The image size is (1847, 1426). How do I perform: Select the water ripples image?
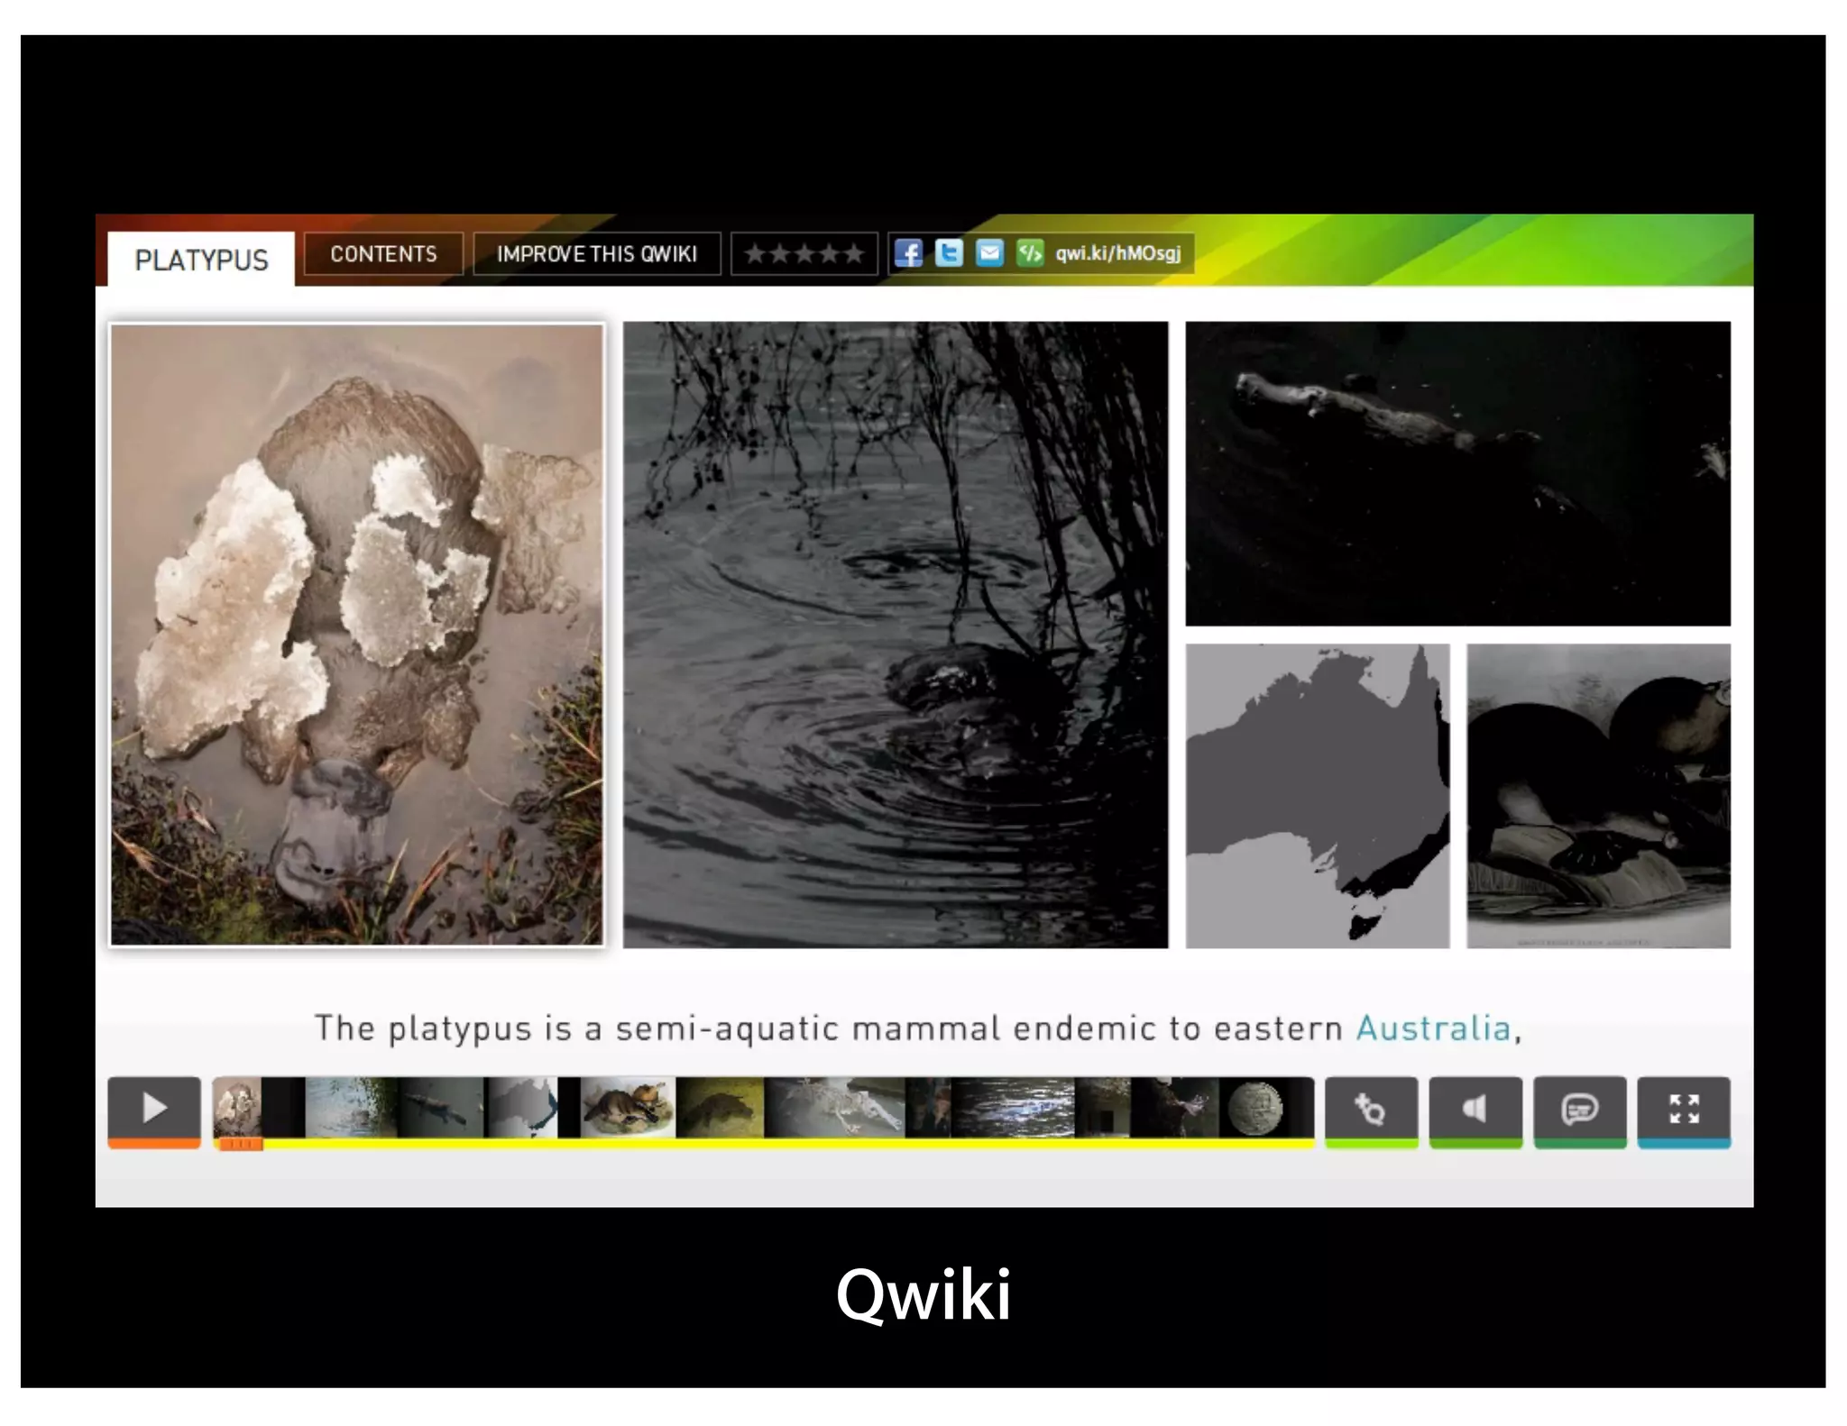(x=896, y=635)
